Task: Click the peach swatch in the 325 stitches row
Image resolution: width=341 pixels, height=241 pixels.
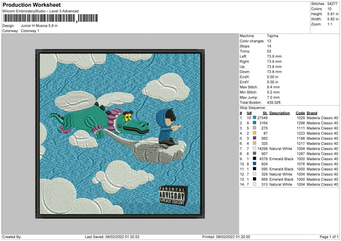Action: coord(255,143)
